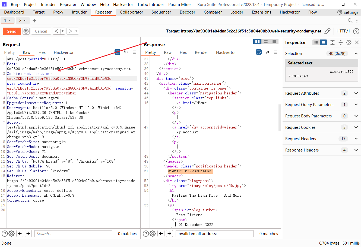Click highlighted text 'wiener:1672233054163'
361x247 pixels.
click(189, 171)
